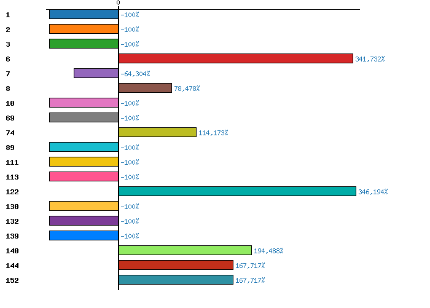
Task: Click the bright blue bar for row 139
Action: click(84, 235)
